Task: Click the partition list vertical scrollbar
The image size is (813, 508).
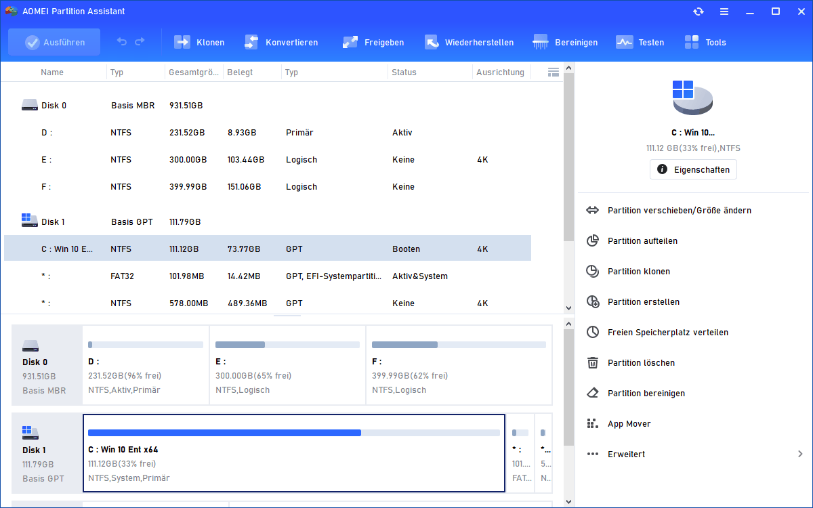Action: [569, 156]
